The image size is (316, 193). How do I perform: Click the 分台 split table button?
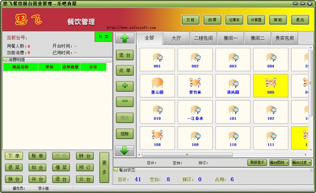[85, 179]
